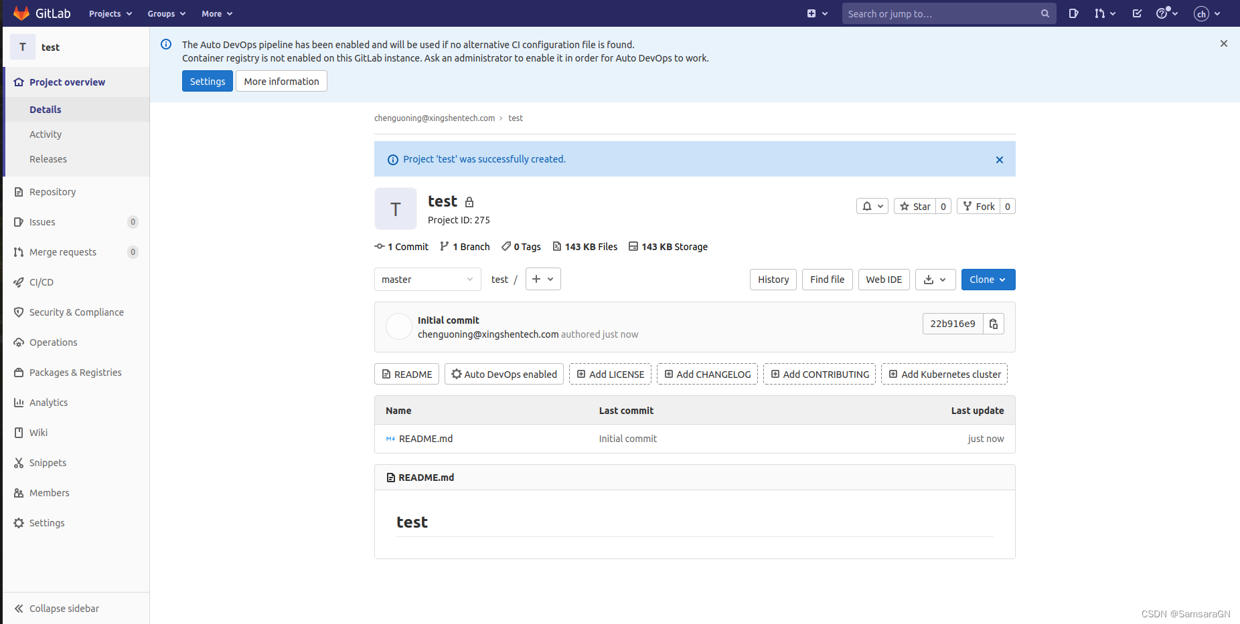
Task: Open README.md file in file list
Action: [x=426, y=439]
